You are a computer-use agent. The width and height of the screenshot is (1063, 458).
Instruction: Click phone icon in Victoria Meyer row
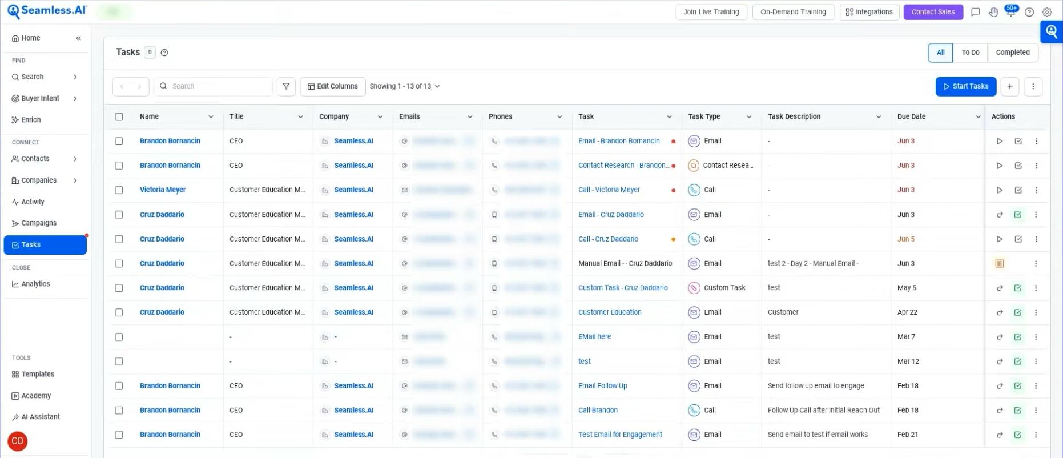(x=494, y=190)
